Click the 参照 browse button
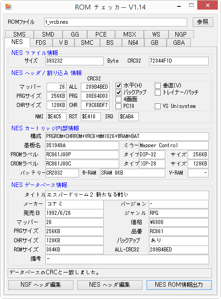The width and height of the screenshot is (221, 299). [x=203, y=22]
